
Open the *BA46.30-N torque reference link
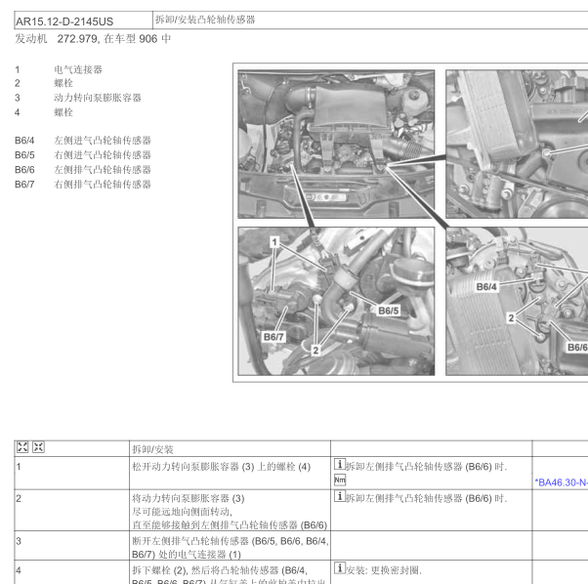[561, 482]
